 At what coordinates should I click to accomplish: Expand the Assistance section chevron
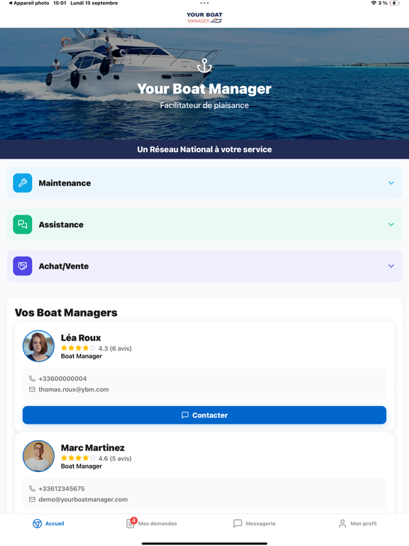pyautogui.click(x=391, y=224)
